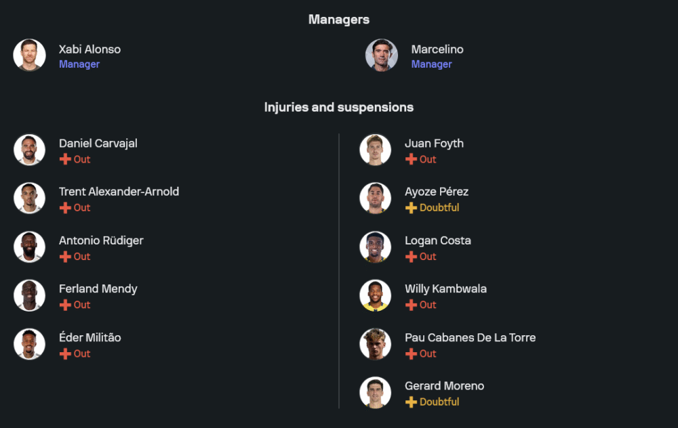Open Gerard Moreno's player name link

[x=444, y=386]
